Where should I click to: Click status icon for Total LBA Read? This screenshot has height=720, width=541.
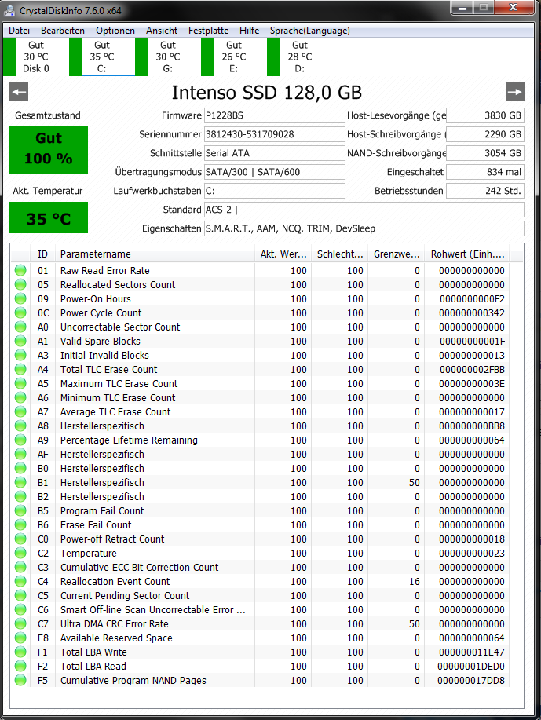coord(20,667)
